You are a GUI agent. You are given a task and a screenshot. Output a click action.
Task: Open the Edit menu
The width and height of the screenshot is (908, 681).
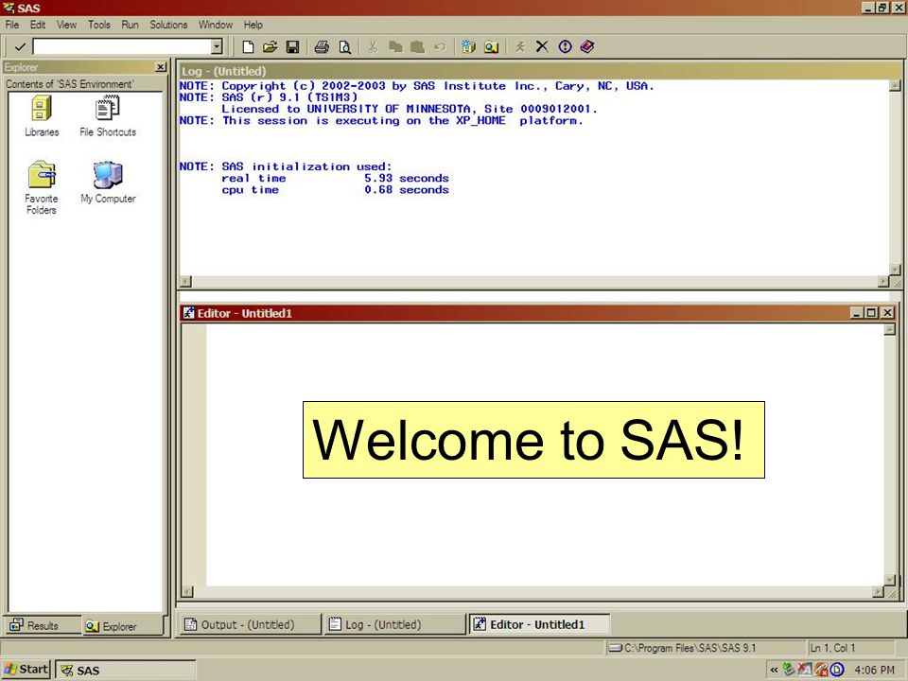pyautogui.click(x=38, y=25)
